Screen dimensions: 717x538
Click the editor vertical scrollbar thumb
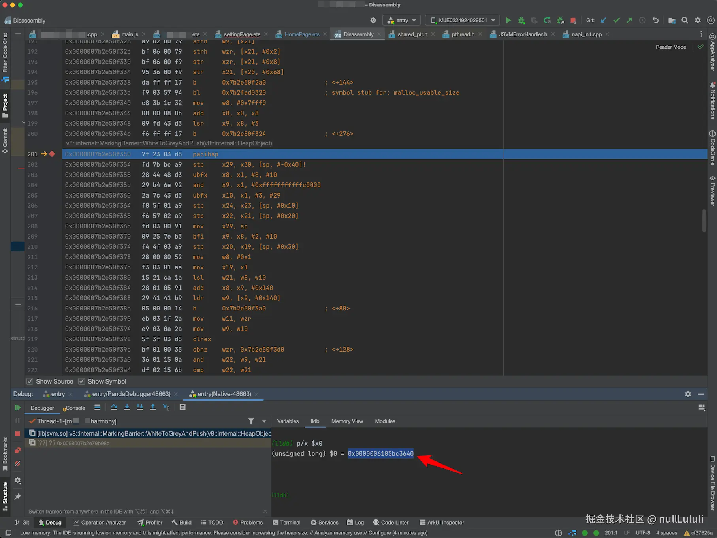704,221
